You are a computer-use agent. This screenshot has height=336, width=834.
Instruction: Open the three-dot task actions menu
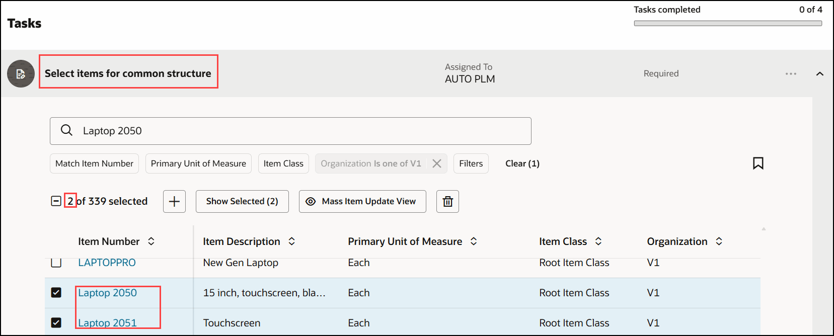coord(791,74)
